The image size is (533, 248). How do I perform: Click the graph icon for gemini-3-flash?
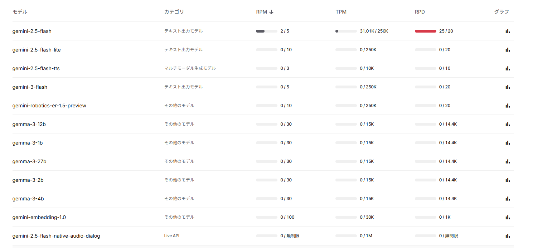click(508, 87)
